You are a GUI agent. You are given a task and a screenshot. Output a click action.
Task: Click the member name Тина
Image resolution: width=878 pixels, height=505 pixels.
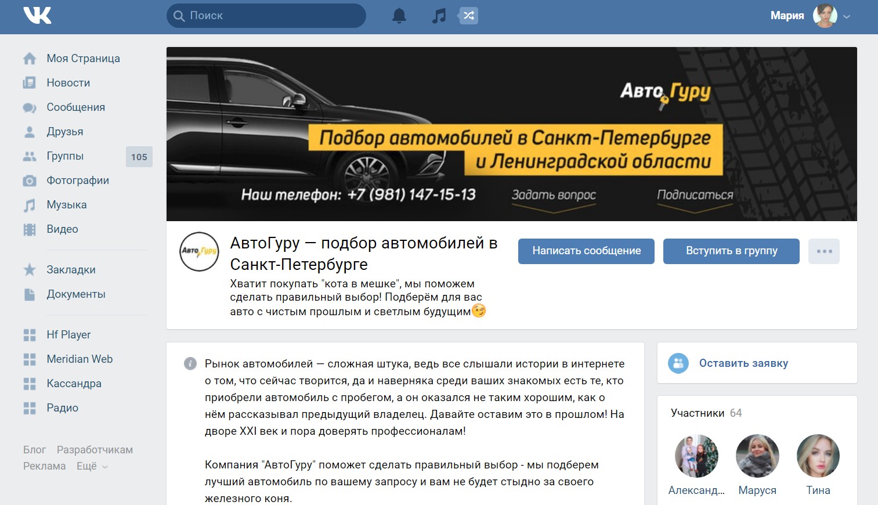[818, 490]
